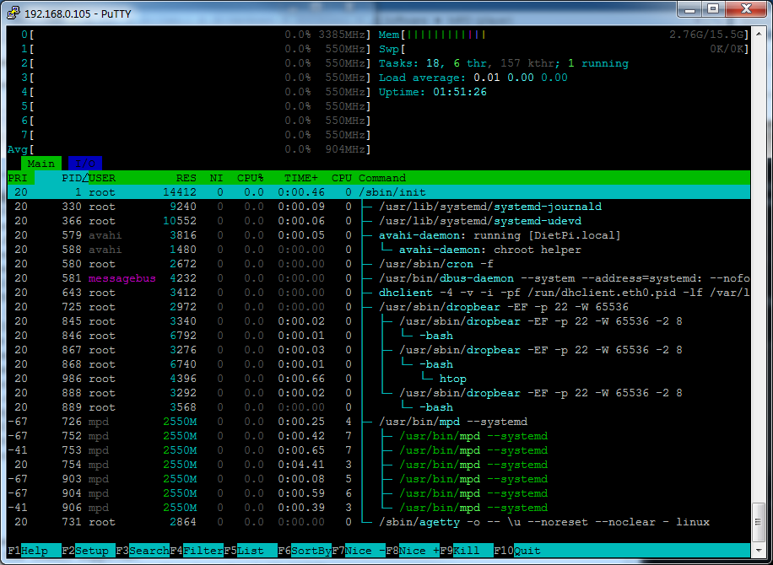Toggle F5 List view in function bar
Screen dimensions: 773x565
(250, 551)
